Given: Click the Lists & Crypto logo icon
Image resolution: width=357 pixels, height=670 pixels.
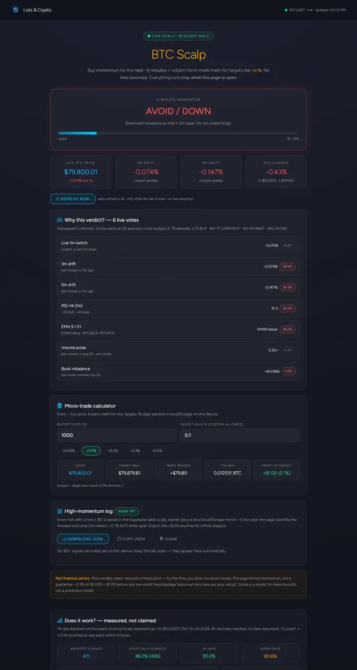Looking at the screenshot, I should click(15, 9).
